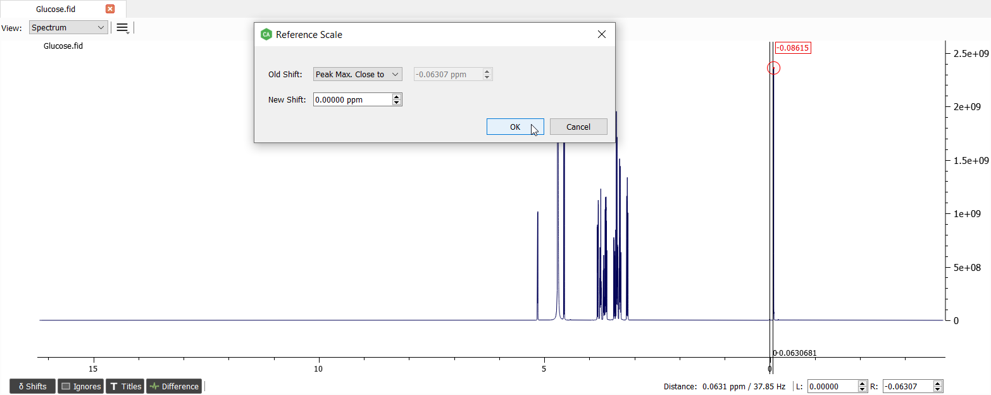Close the Reference Scale dialog
The image size is (991, 395).
(x=602, y=35)
